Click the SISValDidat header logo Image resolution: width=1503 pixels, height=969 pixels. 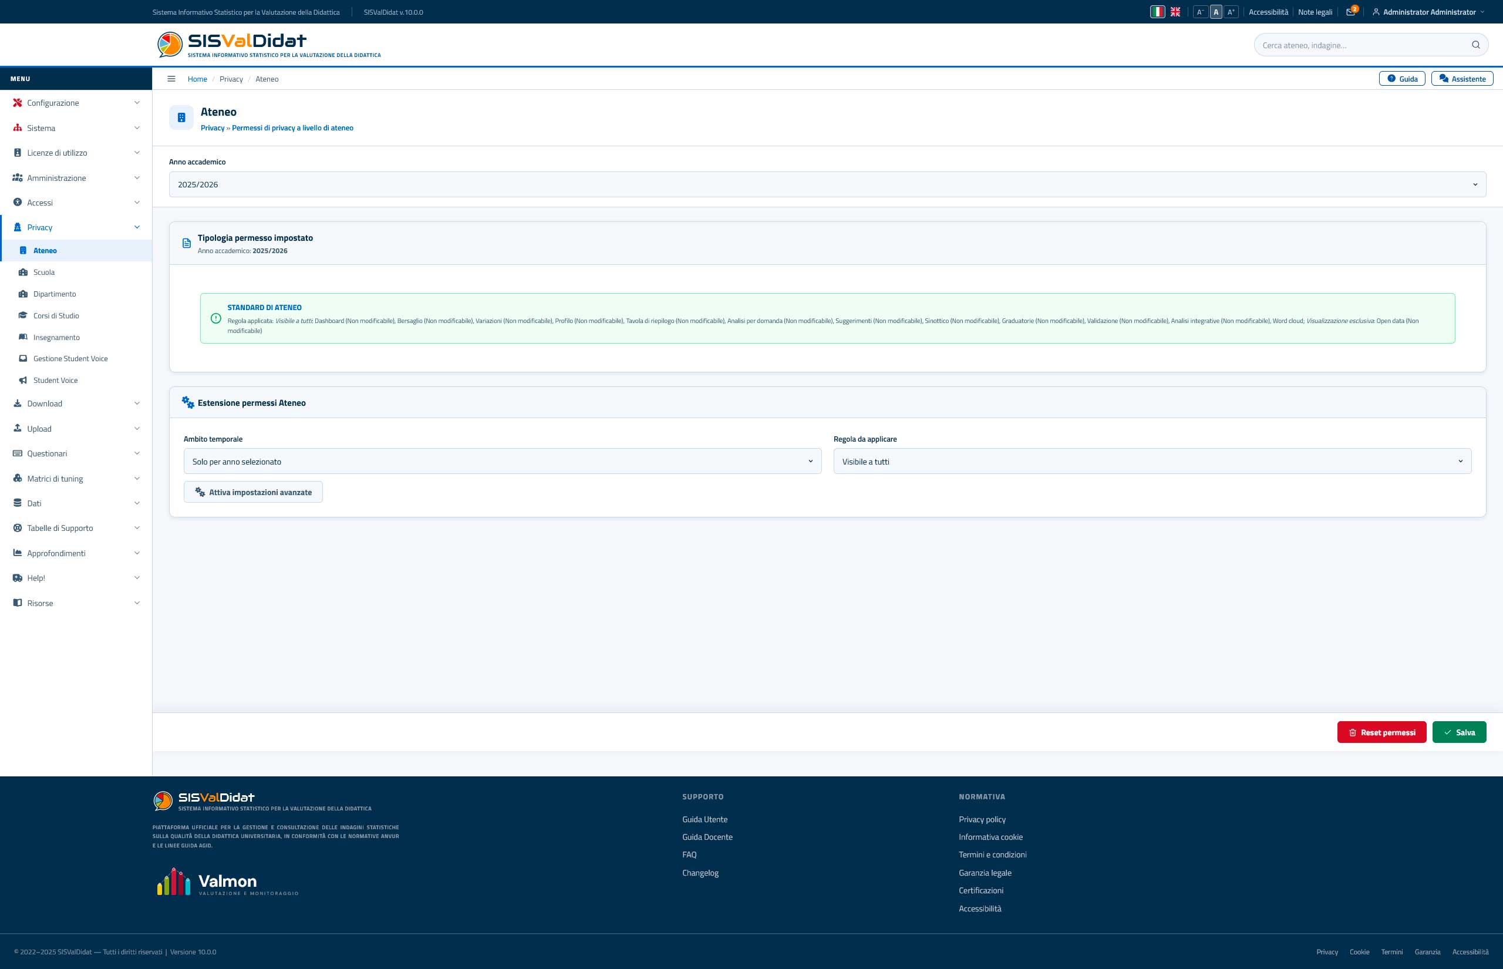coord(269,45)
